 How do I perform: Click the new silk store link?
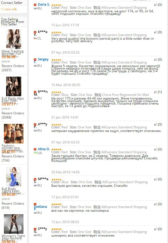tap(11, 9)
